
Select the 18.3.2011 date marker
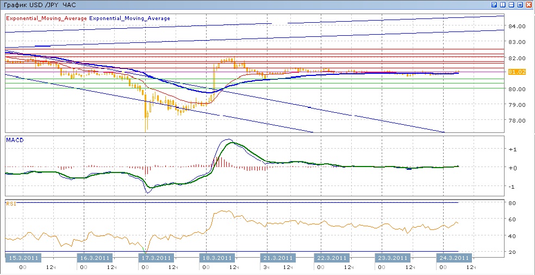point(216,258)
